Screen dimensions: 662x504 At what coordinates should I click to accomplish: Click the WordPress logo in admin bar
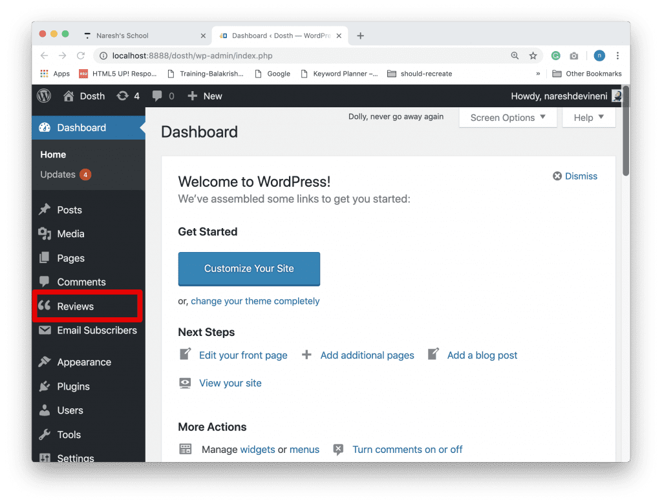coord(43,96)
